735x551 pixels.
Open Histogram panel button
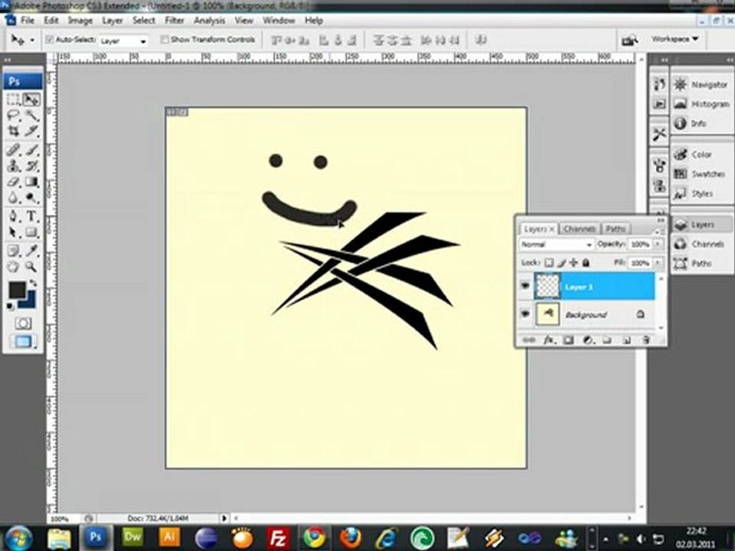pyautogui.click(x=701, y=104)
